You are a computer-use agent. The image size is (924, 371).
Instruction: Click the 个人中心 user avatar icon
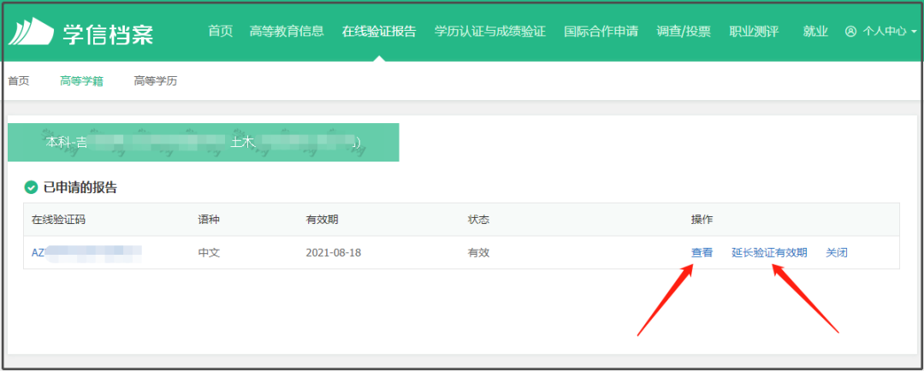(850, 32)
